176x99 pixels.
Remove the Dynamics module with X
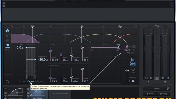click(x=28, y=89)
